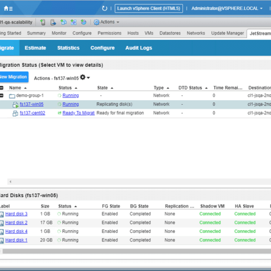Image resolution: width=271 pixels, height=271 pixels.
Task: Click the demo-group-1 folder icon
Action: point(12,96)
